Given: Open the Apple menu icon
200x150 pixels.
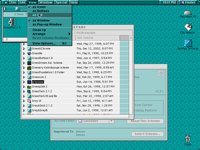Looking at the screenshot, I should click(5, 2).
